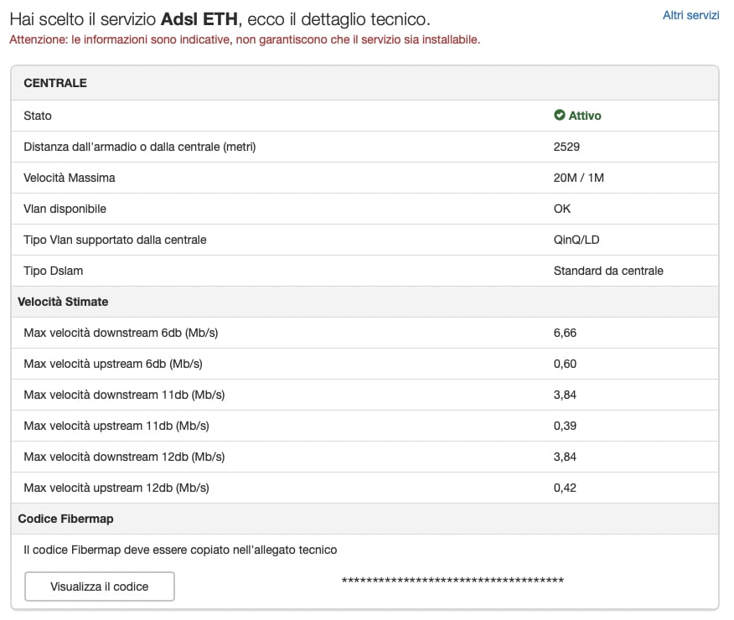Select the 0,39 upstream 11db value
The height and width of the screenshot is (620, 734).
coord(566,426)
